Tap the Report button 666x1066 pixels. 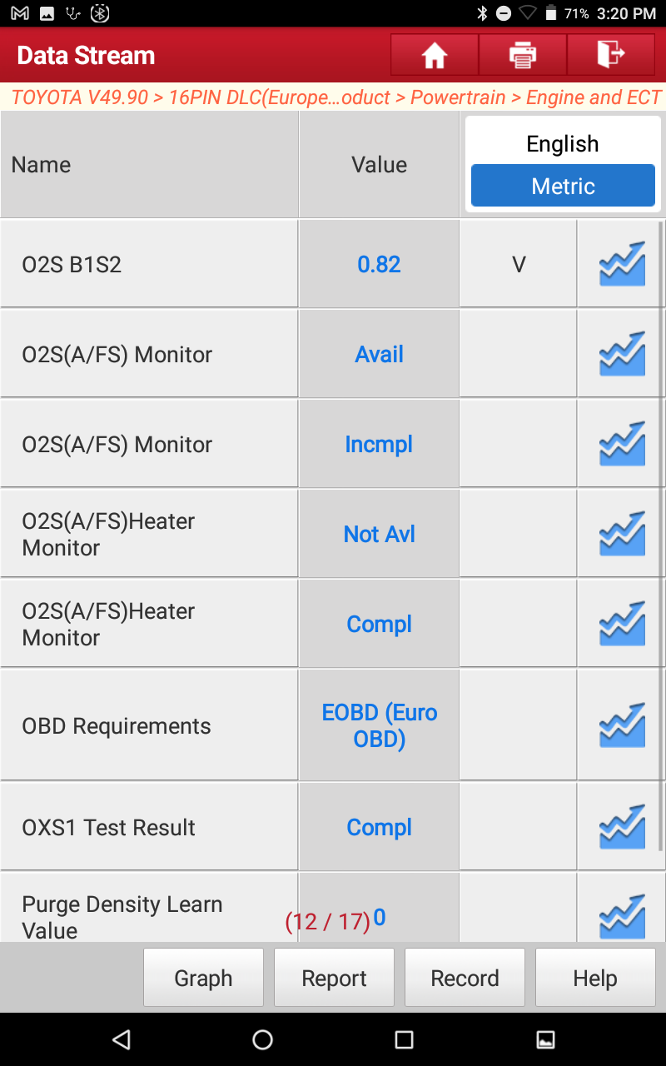point(334,978)
